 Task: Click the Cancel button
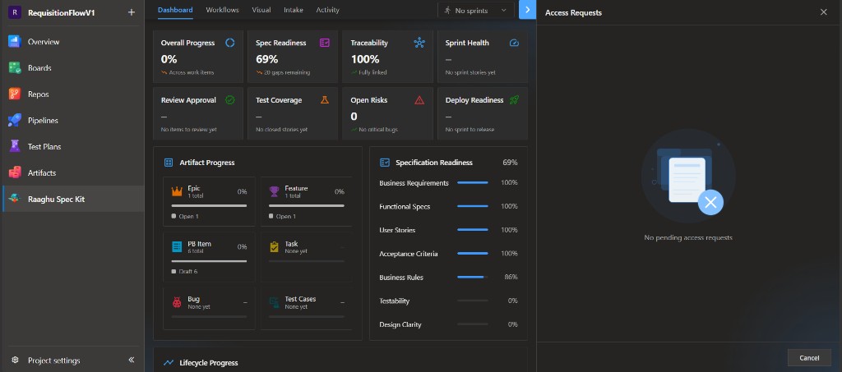coord(809,358)
